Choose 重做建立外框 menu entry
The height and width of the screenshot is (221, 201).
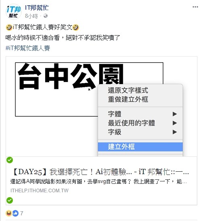click(128, 99)
